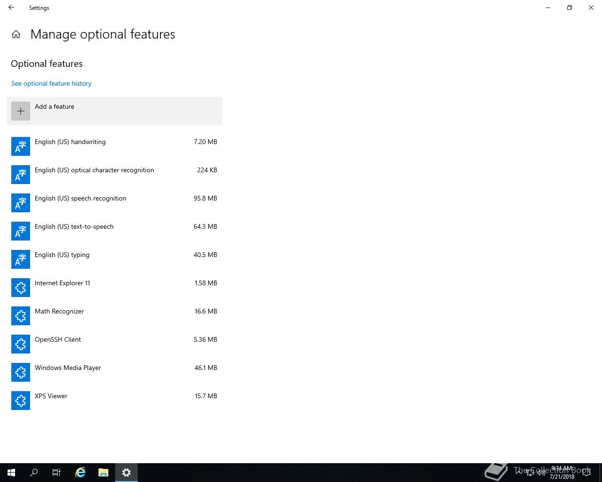Viewport: 602px width, 482px height.
Task: Select English (US) optical character recognition
Action: (114, 175)
